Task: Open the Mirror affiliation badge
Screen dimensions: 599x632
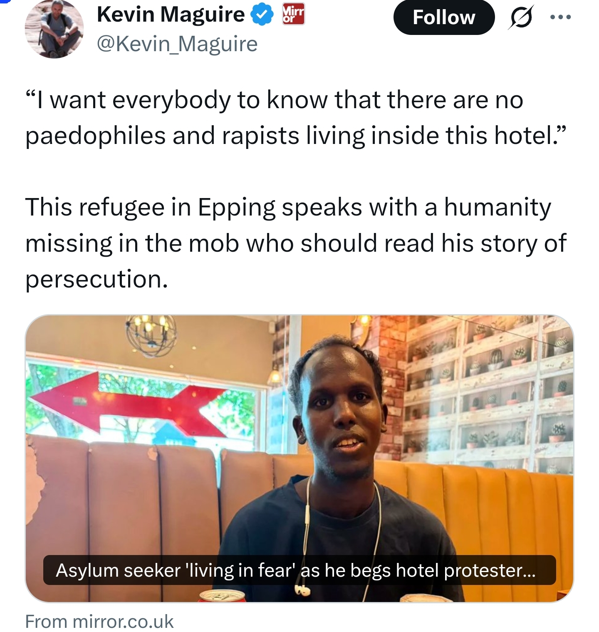Action: pos(293,14)
